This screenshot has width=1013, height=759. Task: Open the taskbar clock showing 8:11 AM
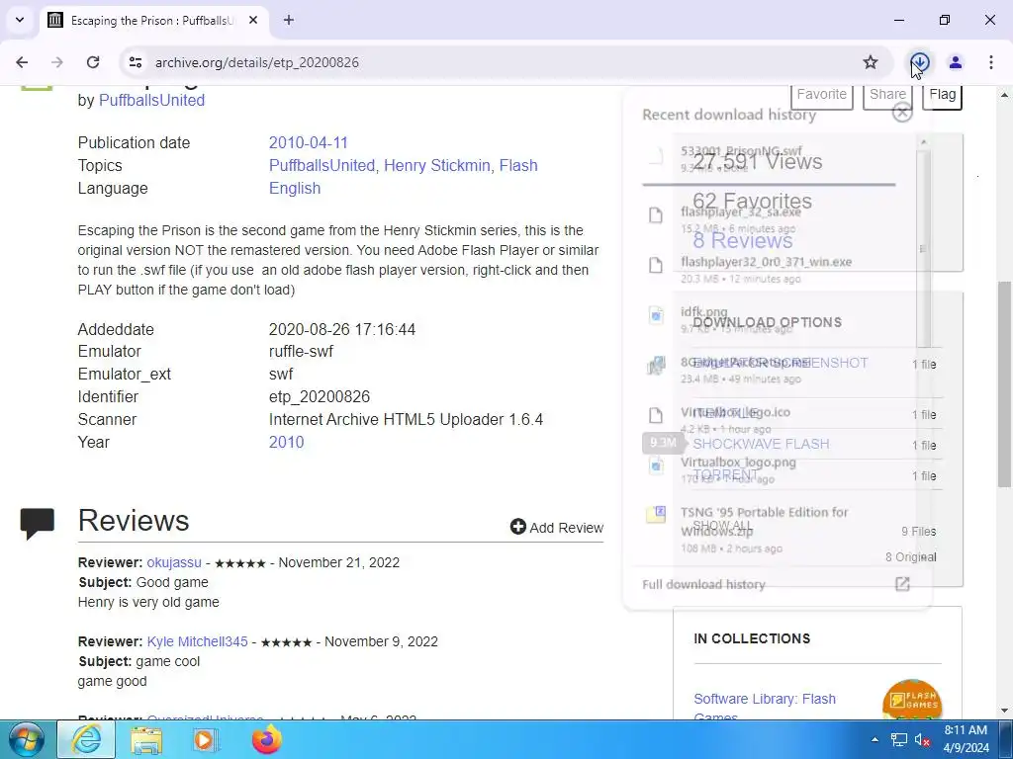(x=966, y=739)
